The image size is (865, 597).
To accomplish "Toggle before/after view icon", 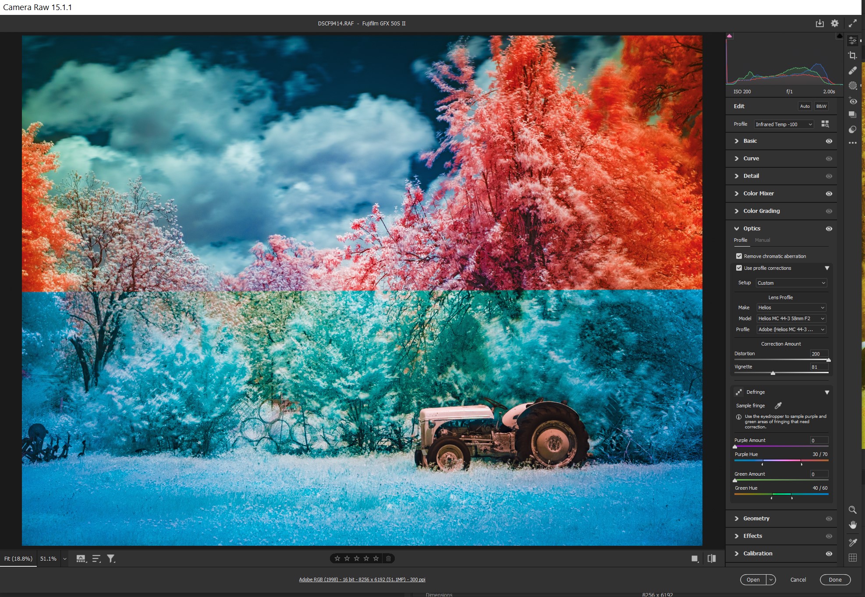I will click(x=712, y=558).
